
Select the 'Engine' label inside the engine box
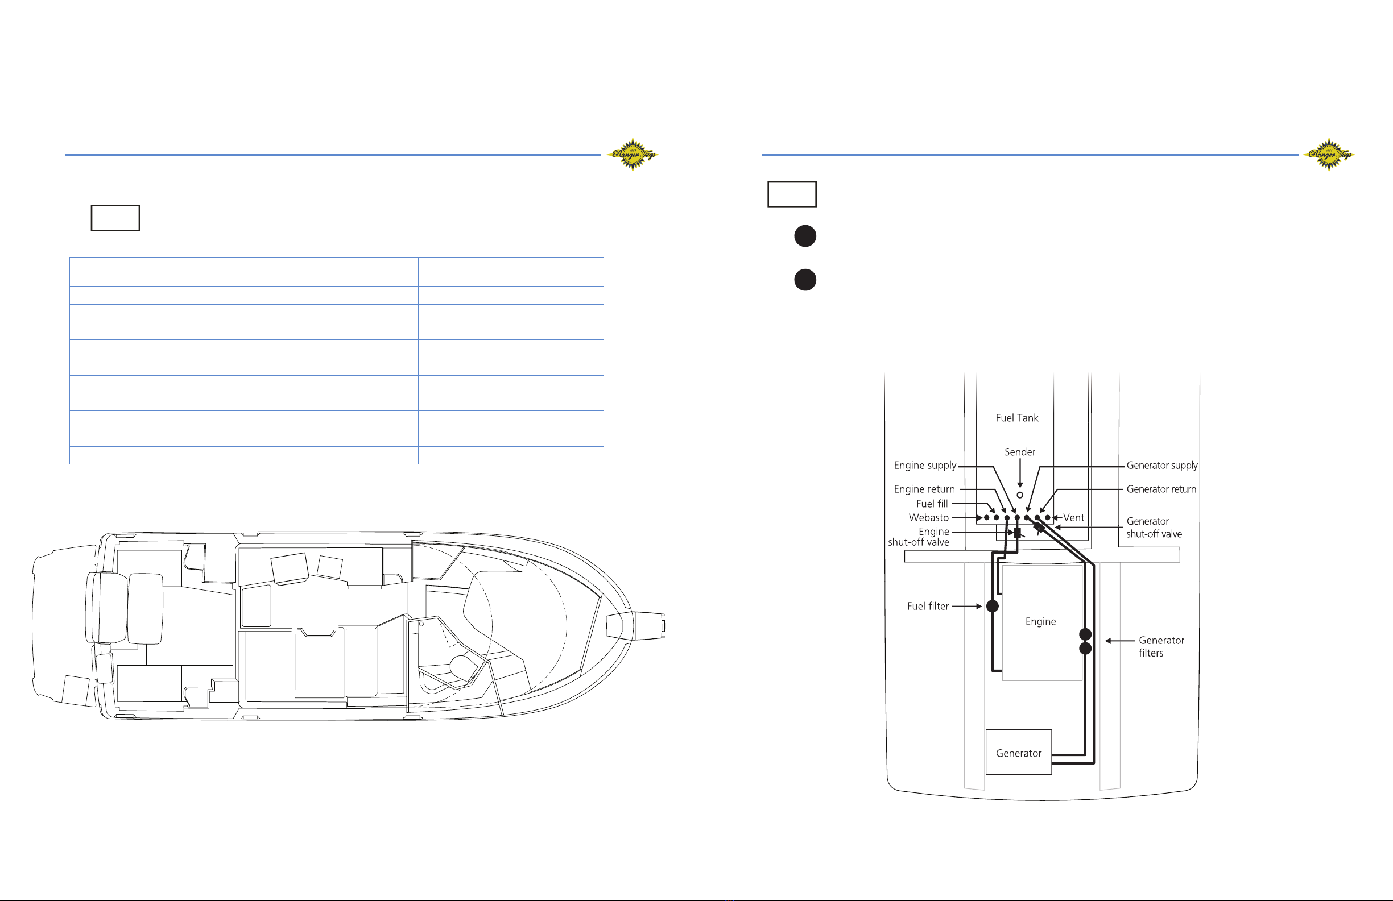1040,621
